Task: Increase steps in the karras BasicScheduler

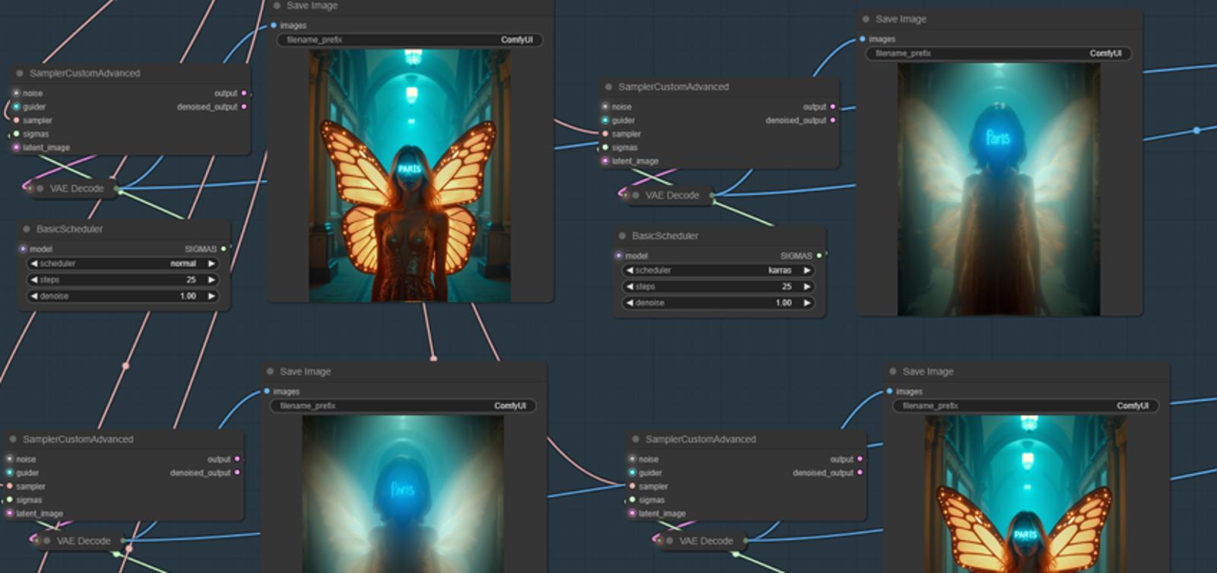Action: pyautogui.click(x=807, y=287)
